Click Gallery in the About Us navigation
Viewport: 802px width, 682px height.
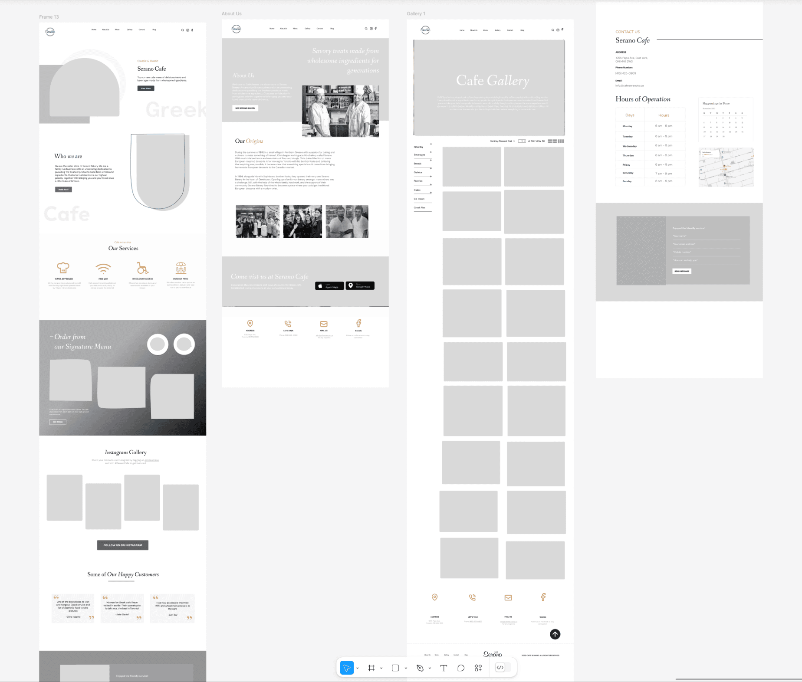coord(307,28)
